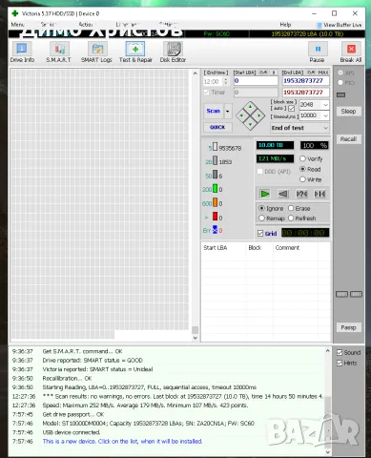Open SMART Logs from the toolbar
Viewport: 371px width, 458px height.
[96, 52]
